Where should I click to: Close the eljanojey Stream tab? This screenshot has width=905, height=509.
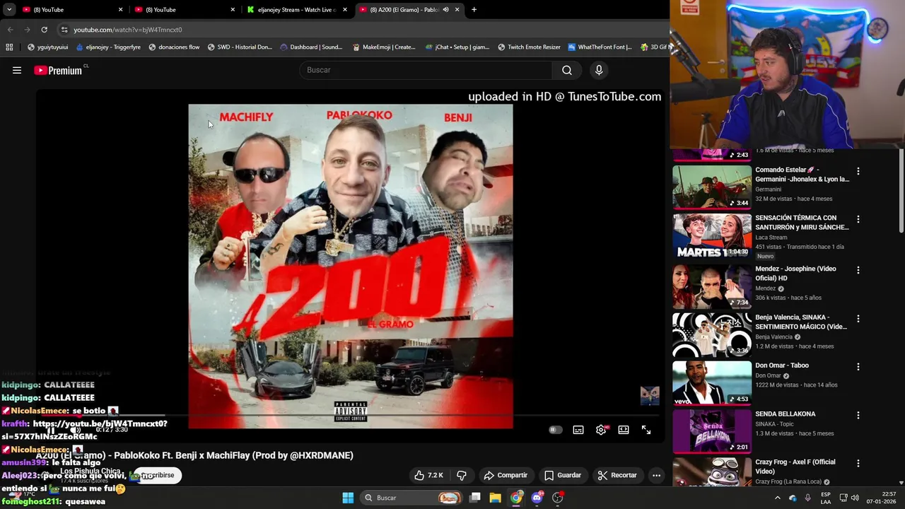click(x=345, y=10)
